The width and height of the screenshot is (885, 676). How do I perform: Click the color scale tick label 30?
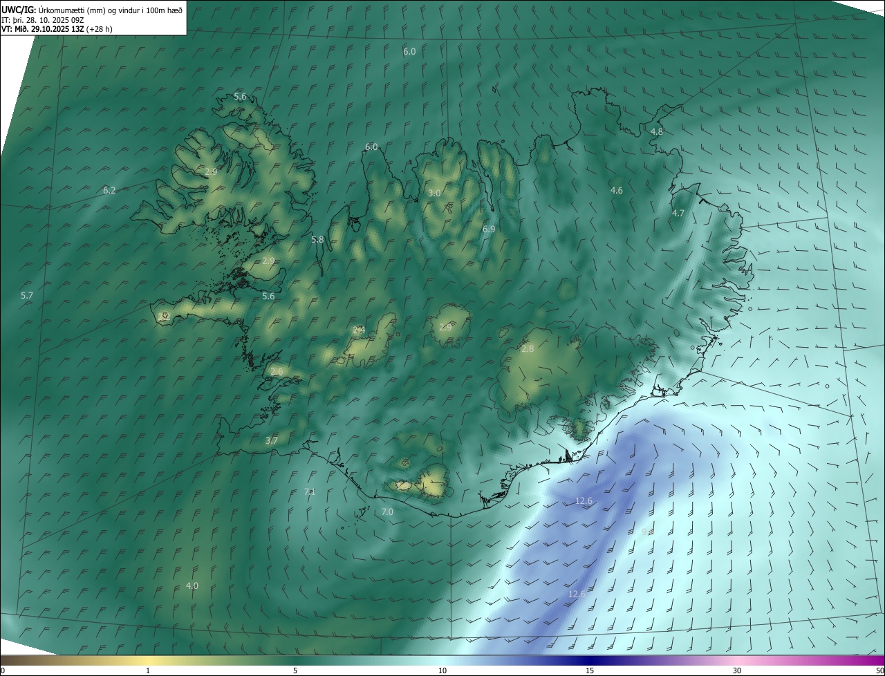[737, 670]
